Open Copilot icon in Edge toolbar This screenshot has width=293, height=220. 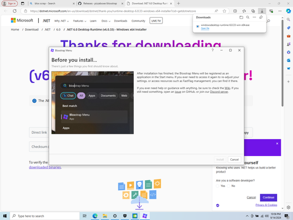click(288, 11)
